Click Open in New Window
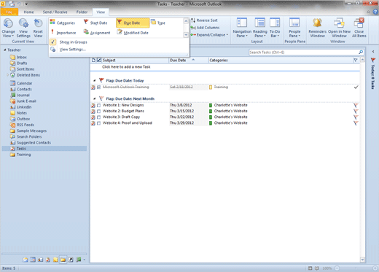The width and height of the screenshot is (379, 272). [x=339, y=28]
